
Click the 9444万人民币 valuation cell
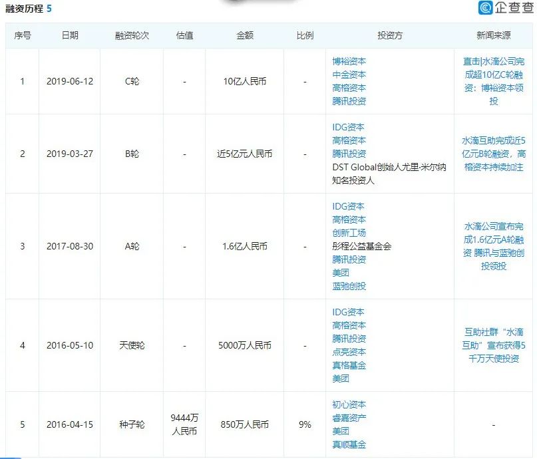(184, 424)
